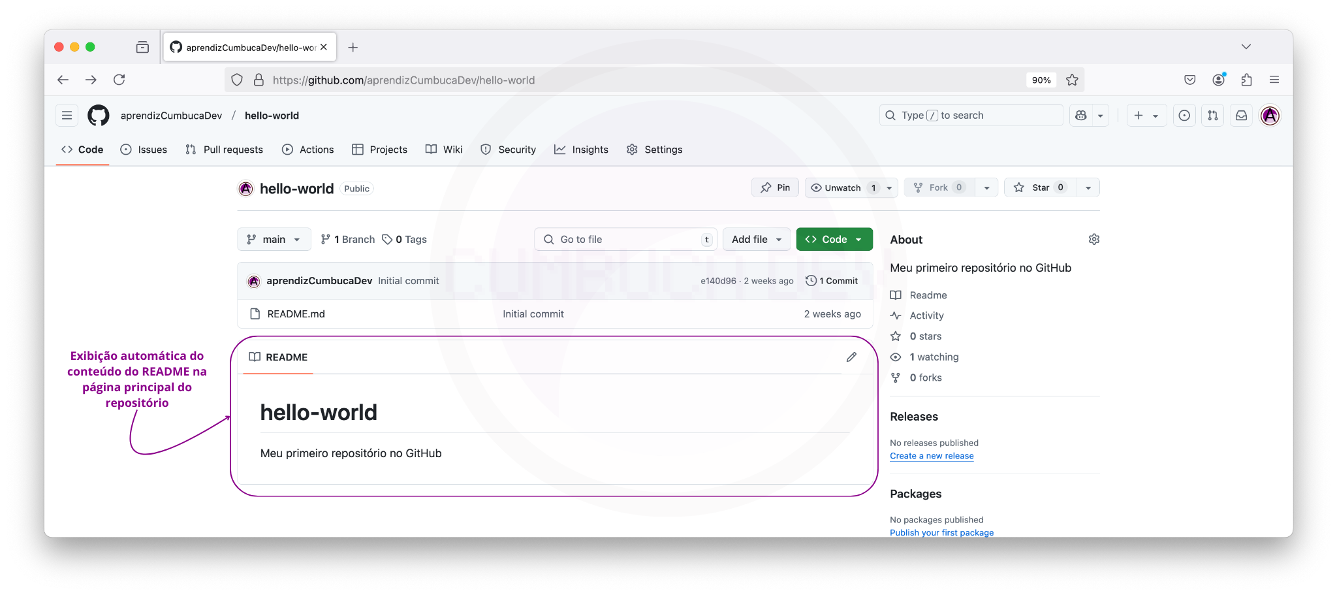
Task: Open the GitHub home page via octocat logo
Action: pyautogui.click(x=99, y=115)
